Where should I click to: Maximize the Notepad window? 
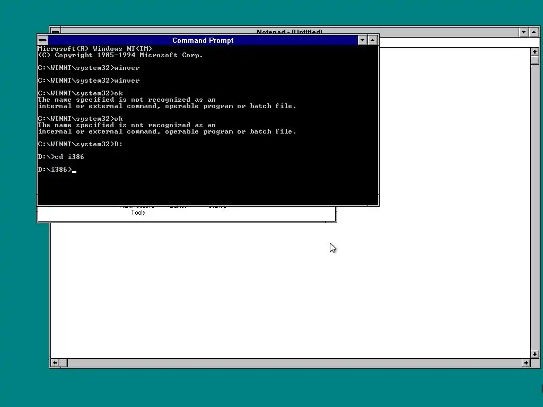coord(533,32)
